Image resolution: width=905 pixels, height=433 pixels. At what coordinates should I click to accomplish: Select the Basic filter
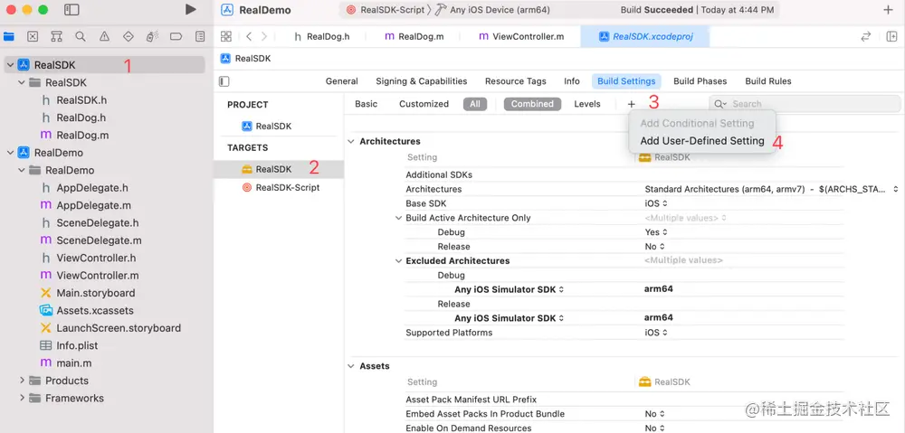[x=366, y=104]
